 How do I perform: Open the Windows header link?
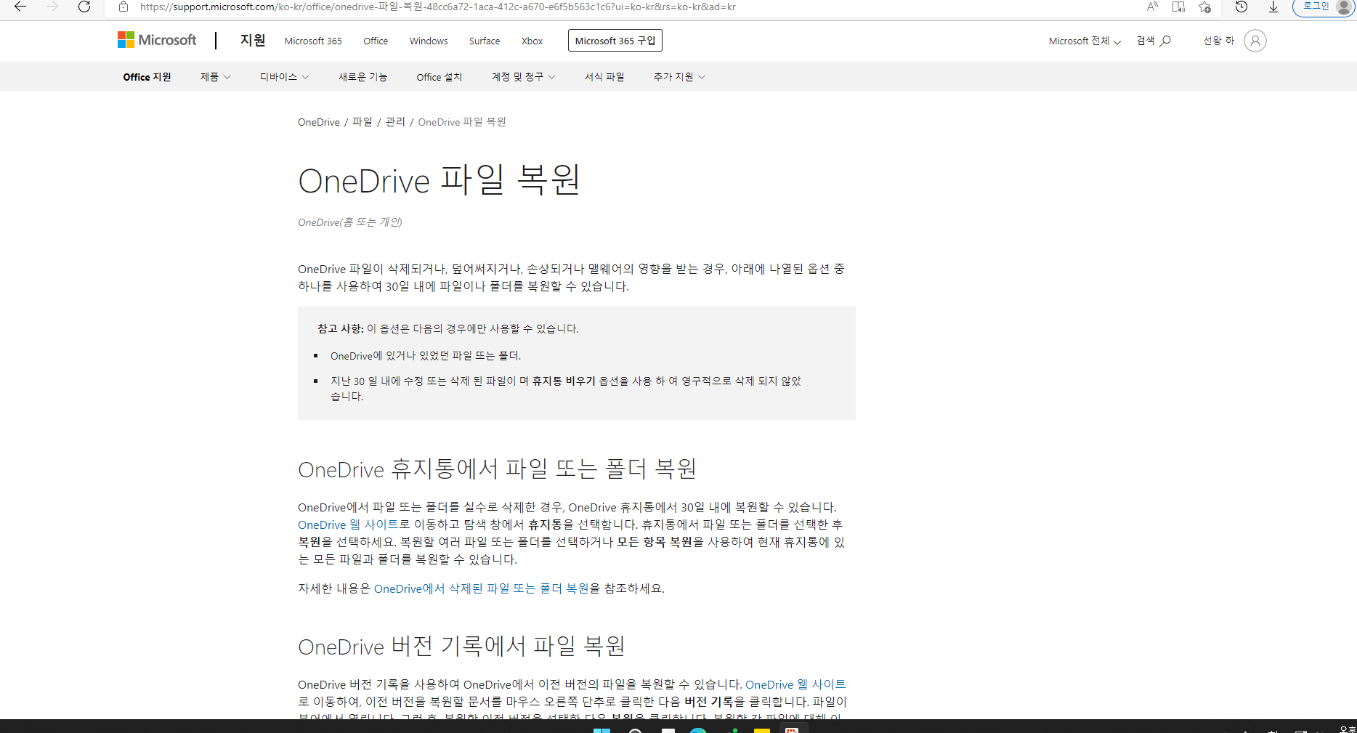429,41
